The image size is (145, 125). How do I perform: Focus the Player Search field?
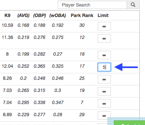[x=92, y=5]
